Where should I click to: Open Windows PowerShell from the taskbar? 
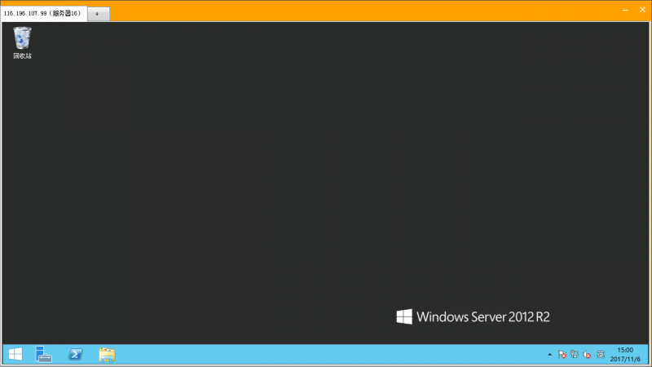tap(75, 355)
